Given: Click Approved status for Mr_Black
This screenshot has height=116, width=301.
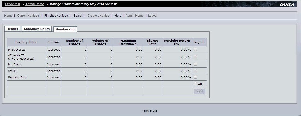Looking at the screenshot, I should pos(53,64).
